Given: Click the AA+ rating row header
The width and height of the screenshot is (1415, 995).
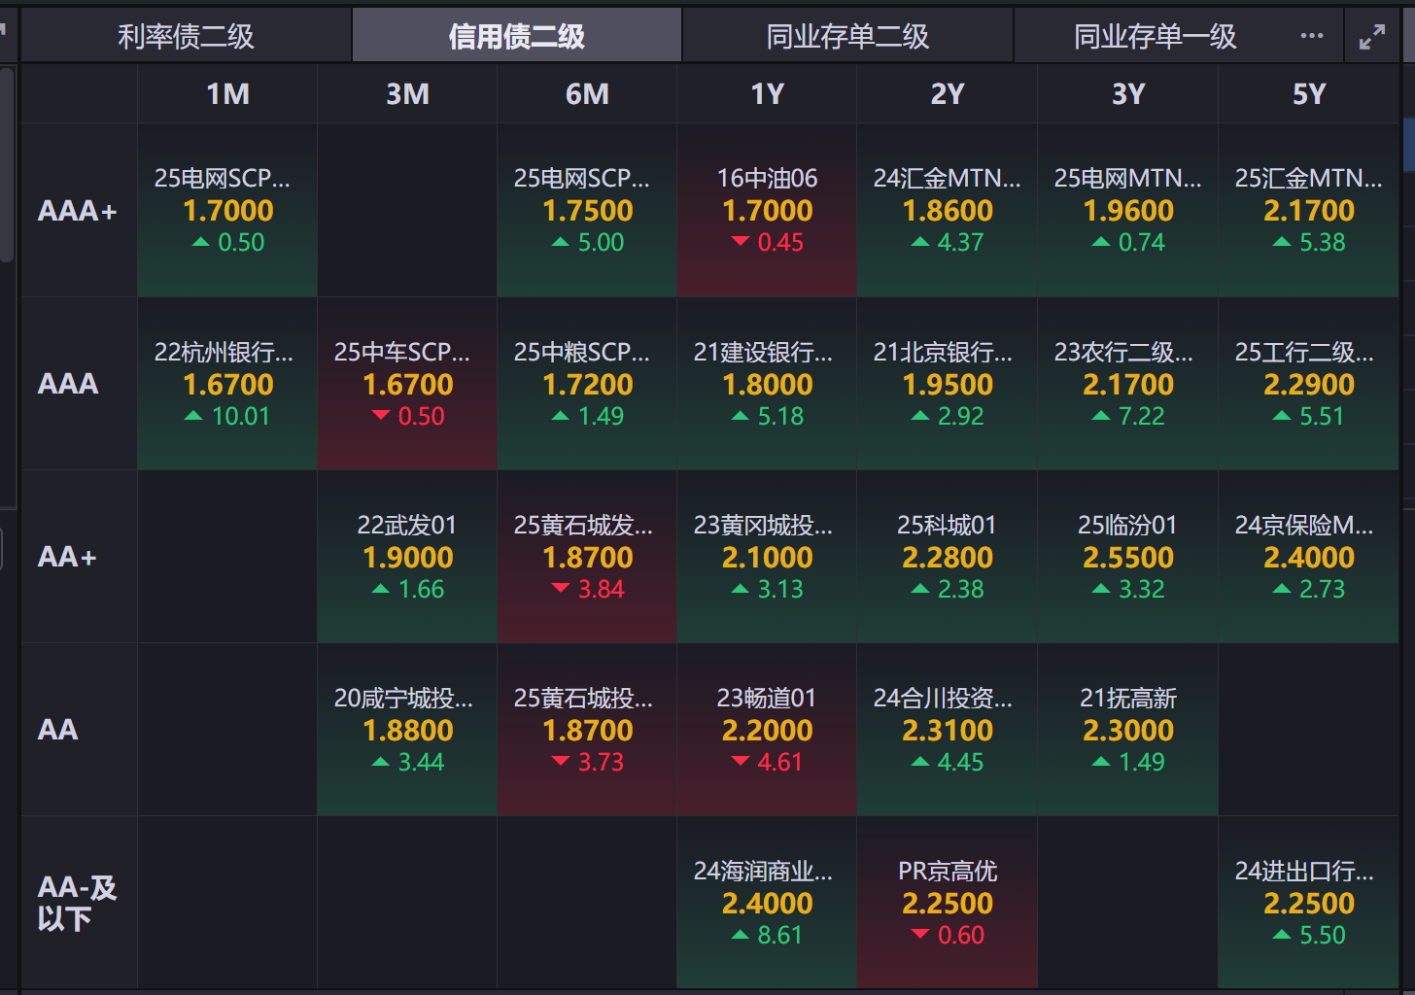Looking at the screenshot, I should point(68,557).
